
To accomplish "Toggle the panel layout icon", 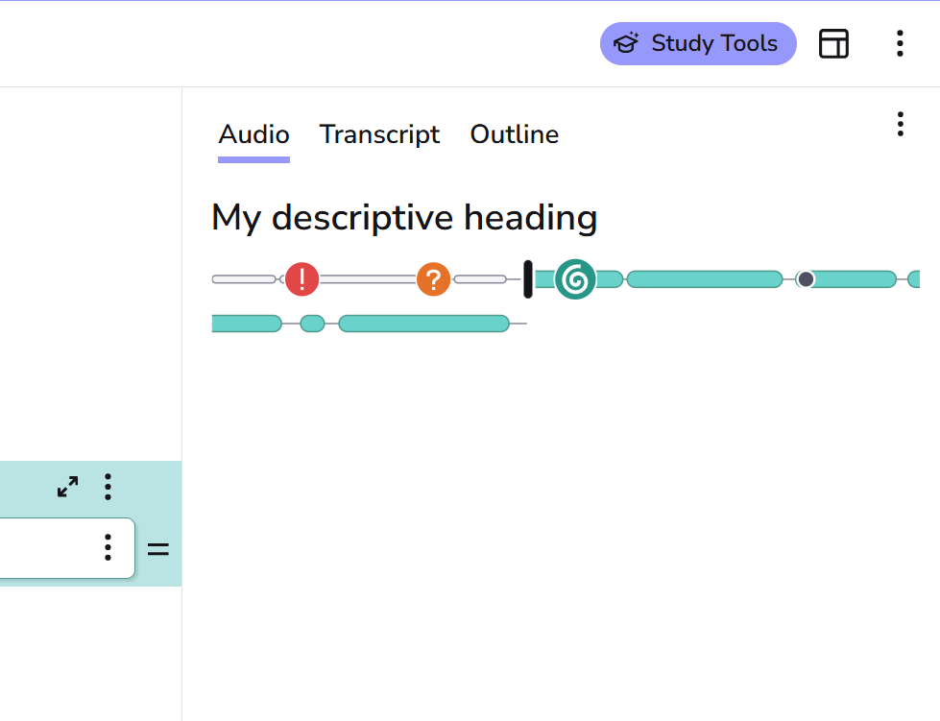I will pos(833,44).
